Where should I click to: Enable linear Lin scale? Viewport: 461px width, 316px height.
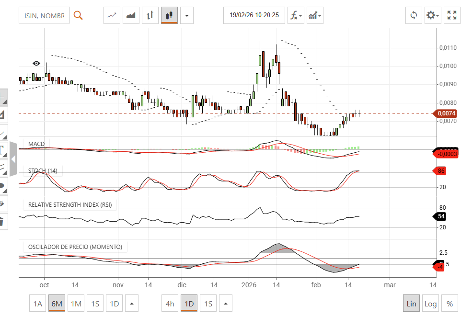(411, 304)
